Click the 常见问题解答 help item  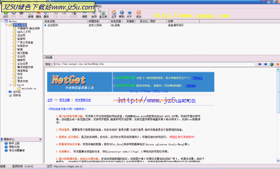tap(17, 151)
